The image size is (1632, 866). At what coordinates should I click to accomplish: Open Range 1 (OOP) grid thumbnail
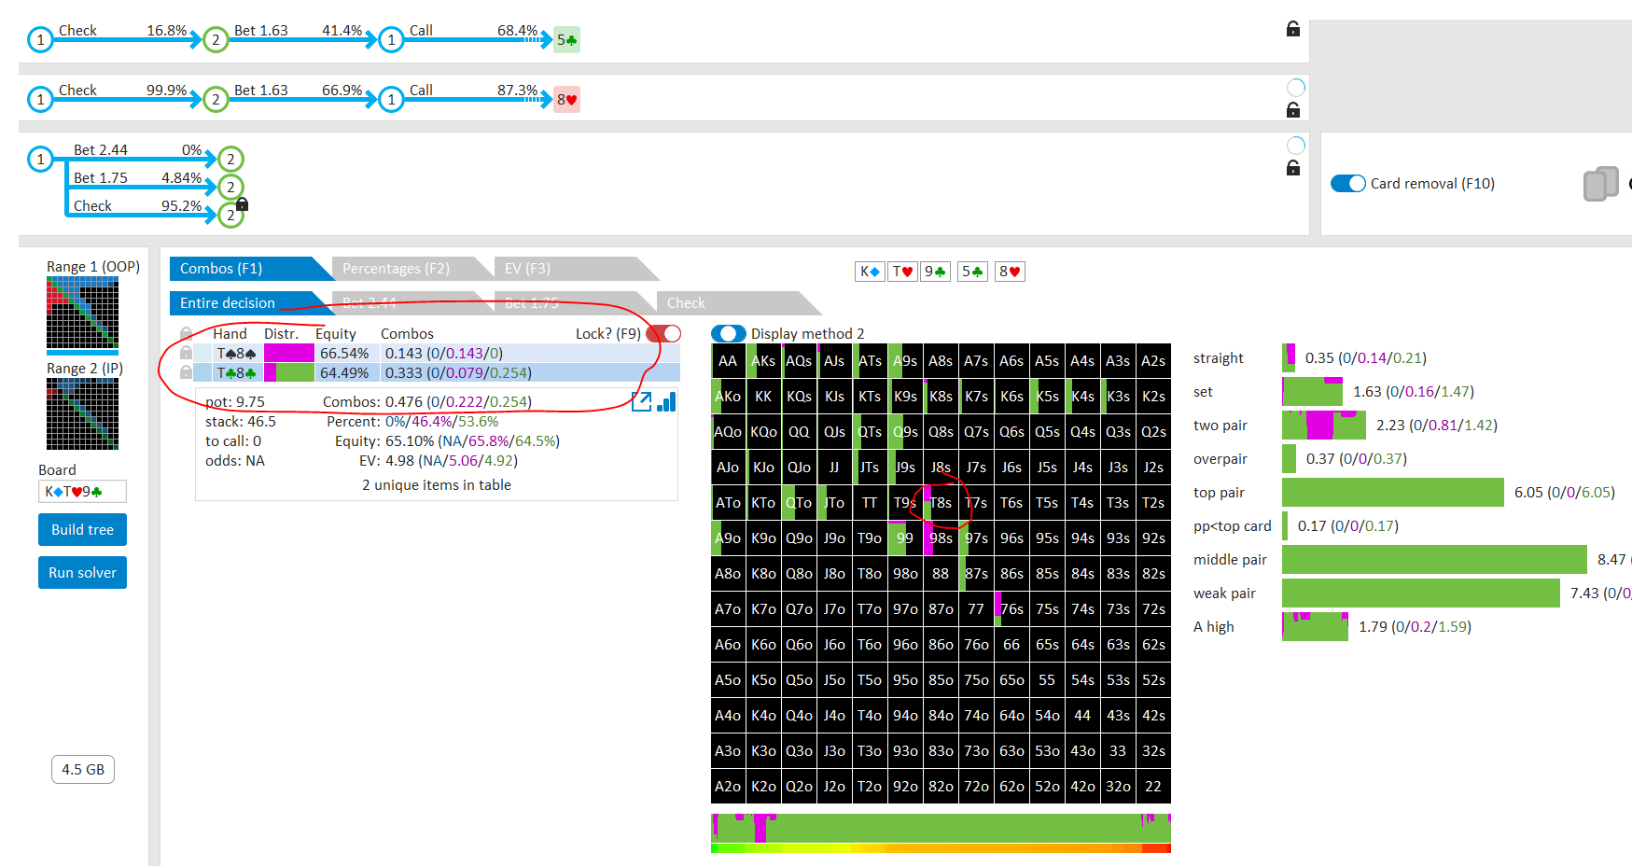point(82,314)
